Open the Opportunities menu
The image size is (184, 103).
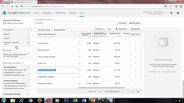click(x=61, y=13)
